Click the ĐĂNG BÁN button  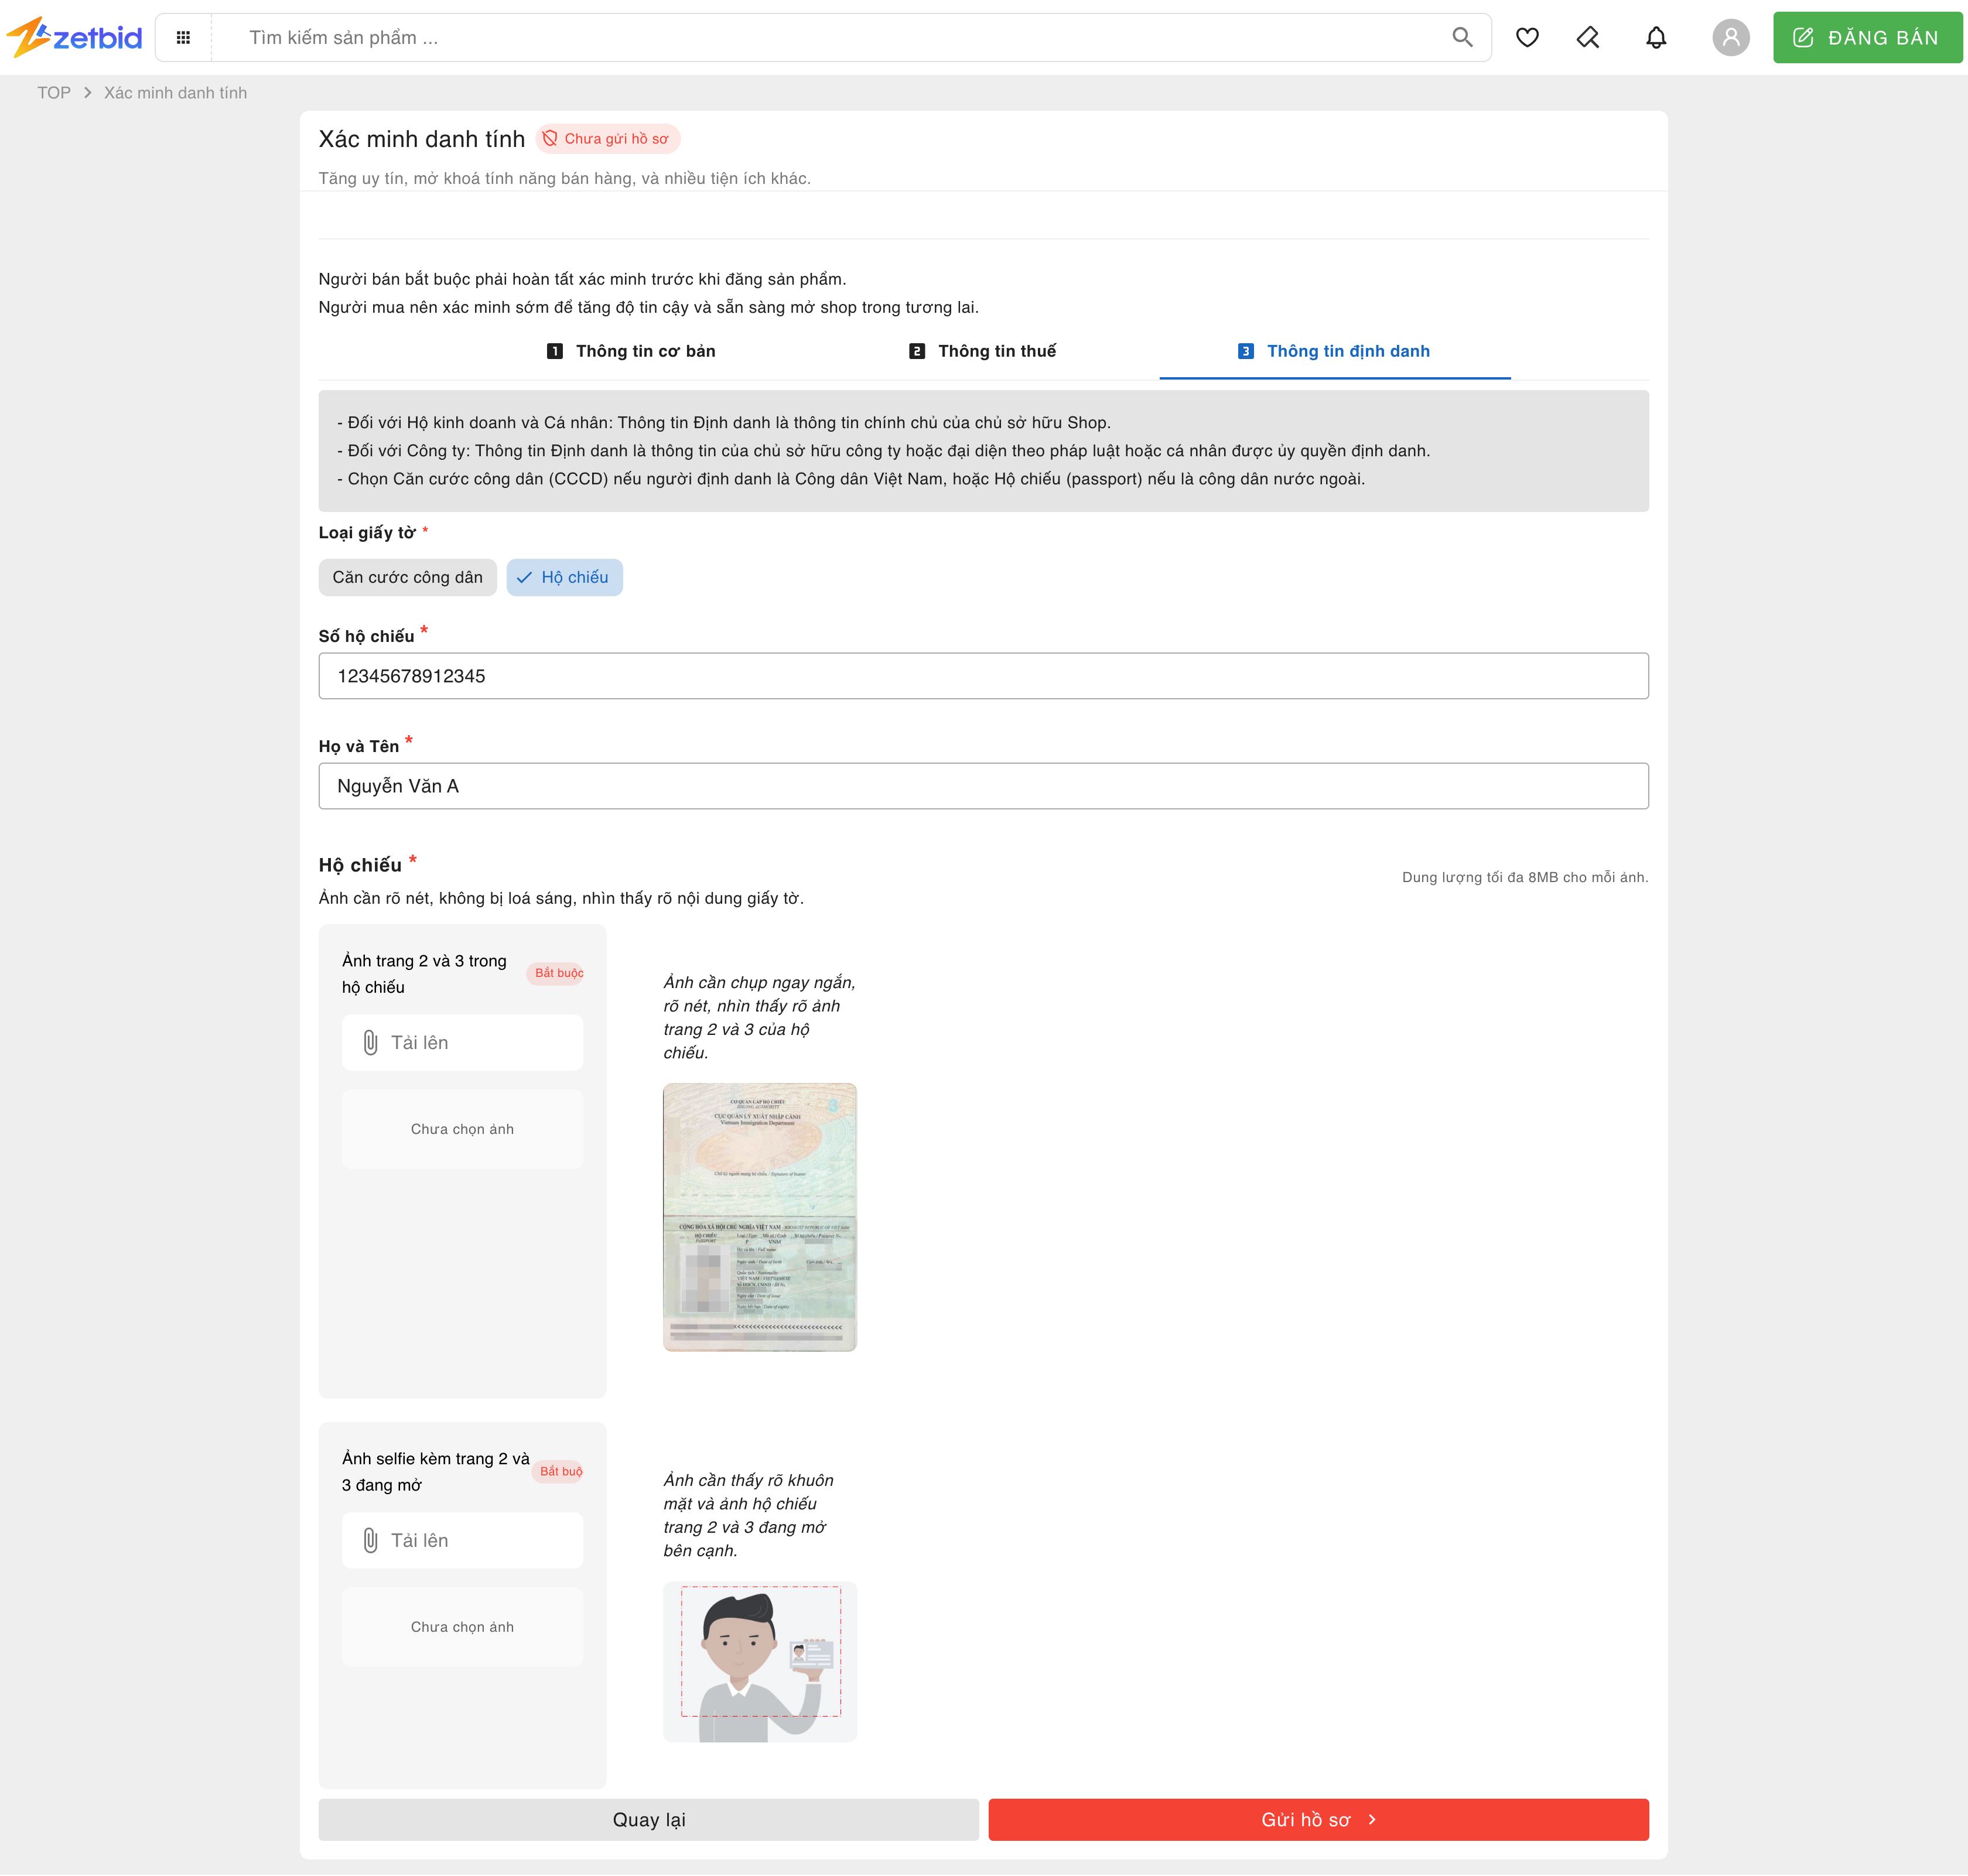click(1867, 38)
